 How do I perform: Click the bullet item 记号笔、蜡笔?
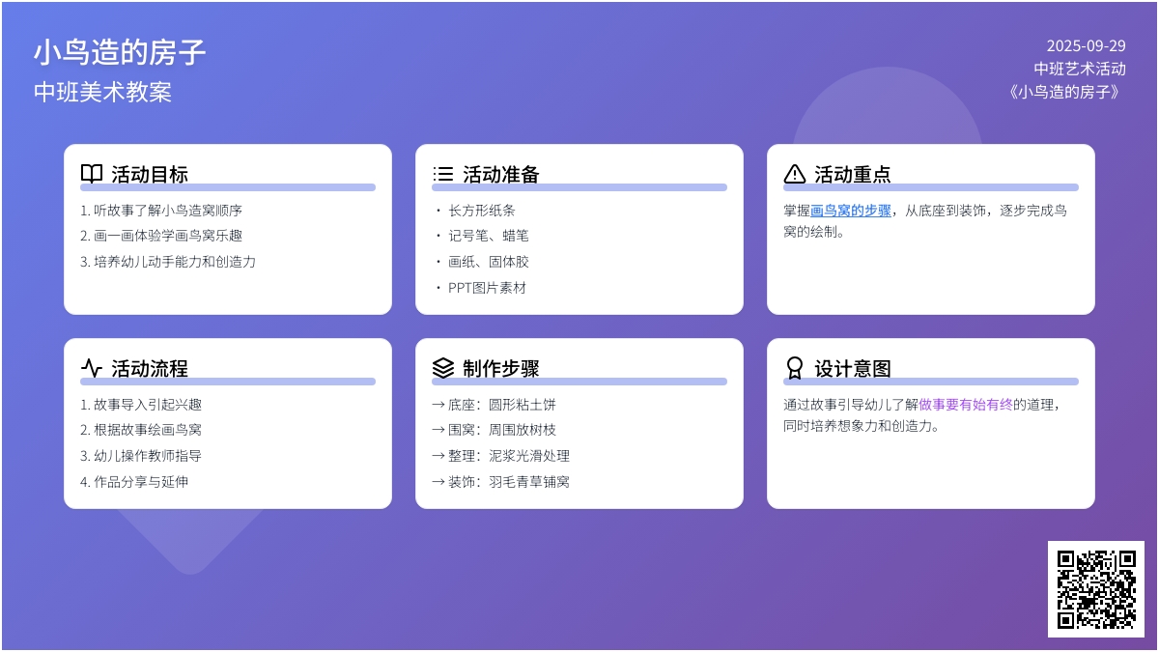pos(489,236)
